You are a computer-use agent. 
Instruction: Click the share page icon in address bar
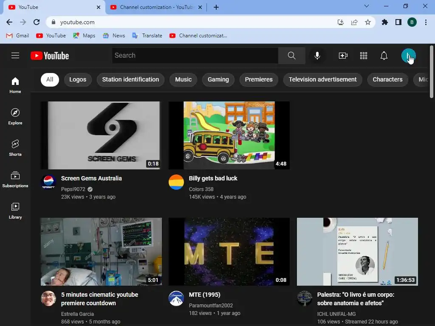[x=354, y=22]
